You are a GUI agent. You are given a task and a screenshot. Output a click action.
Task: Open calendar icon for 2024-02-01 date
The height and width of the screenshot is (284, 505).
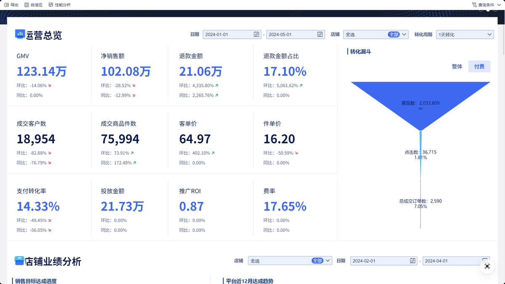pyautogui.click(x=413, y=261)
